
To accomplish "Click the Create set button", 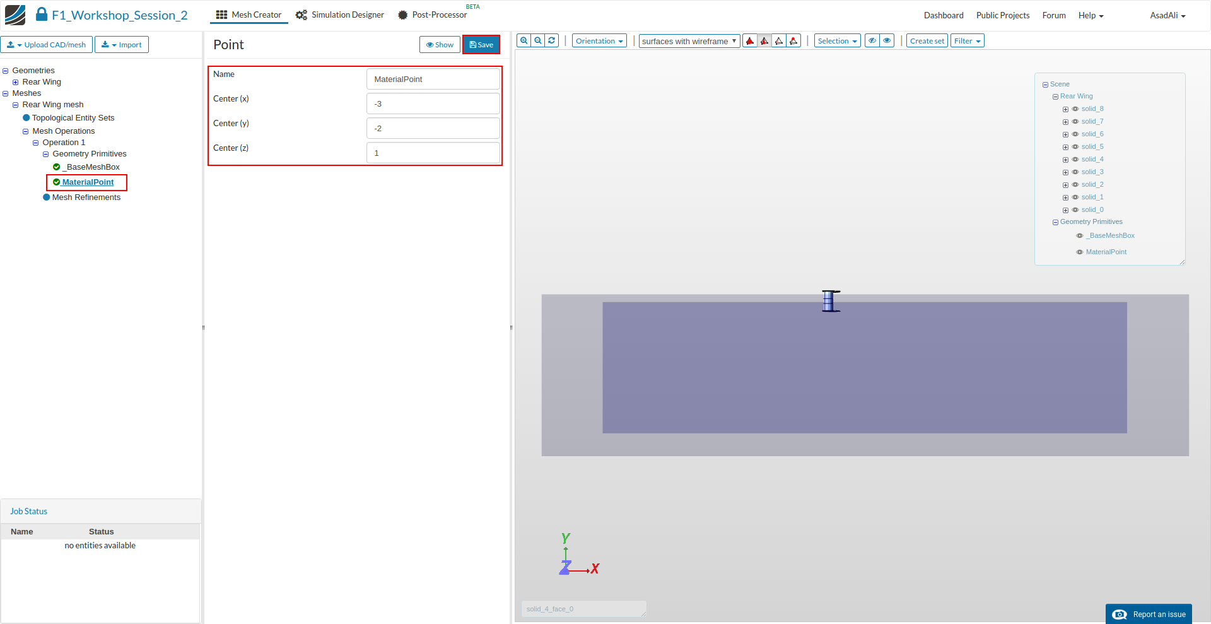I will point(927,41).
